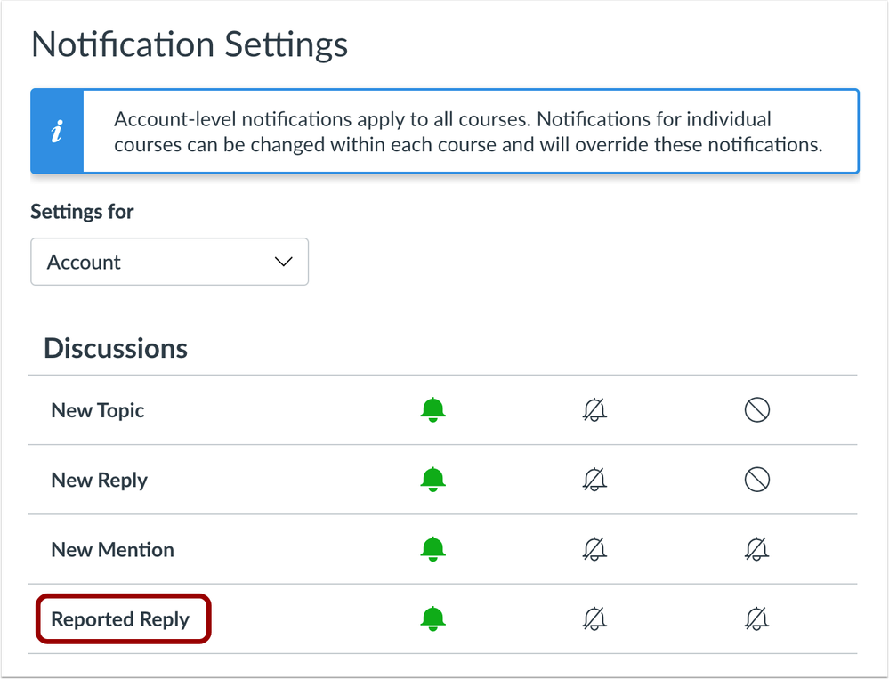The width and height of the screenshot is (889, 679).
Task: Click the chevron arrow in the Account dropdown
Action: click(x=284, y=262)
